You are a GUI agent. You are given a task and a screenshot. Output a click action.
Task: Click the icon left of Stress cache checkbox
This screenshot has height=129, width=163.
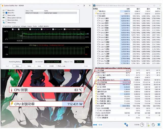[x=4, y=15]
